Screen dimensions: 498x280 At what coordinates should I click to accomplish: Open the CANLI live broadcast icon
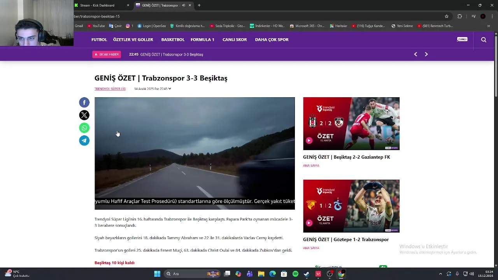462,39
